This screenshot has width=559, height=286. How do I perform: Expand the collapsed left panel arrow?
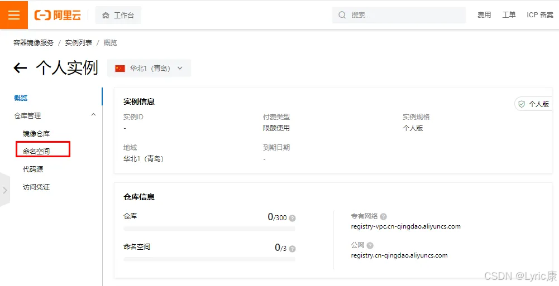click(x=4, y=190)
